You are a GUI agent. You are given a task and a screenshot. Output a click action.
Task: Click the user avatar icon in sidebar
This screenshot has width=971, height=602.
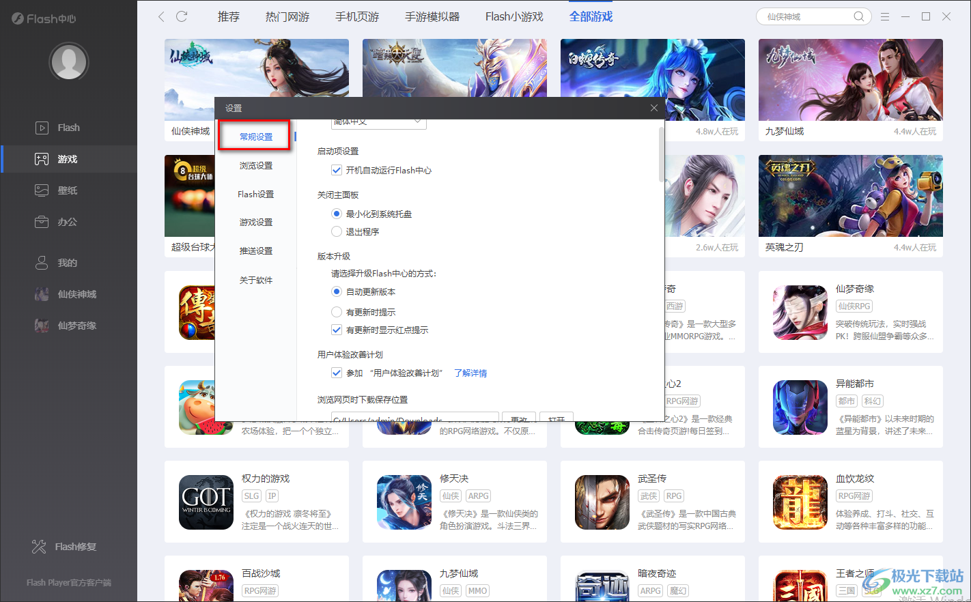click(x=69, y=62)
